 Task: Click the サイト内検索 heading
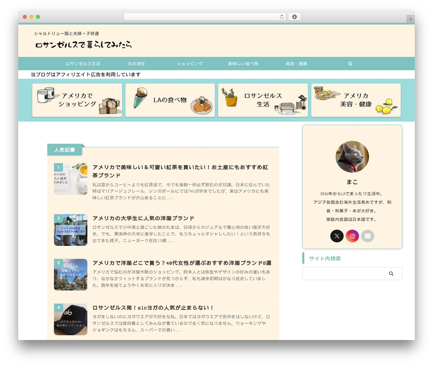[325, 258]
